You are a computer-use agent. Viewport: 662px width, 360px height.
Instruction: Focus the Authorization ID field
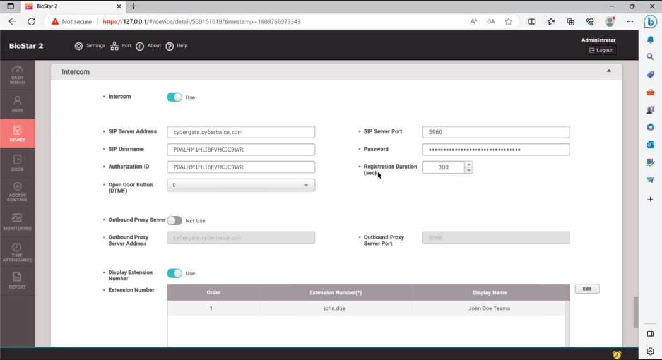[x=240, y=167]
